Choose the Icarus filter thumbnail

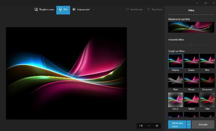[175, 100]
